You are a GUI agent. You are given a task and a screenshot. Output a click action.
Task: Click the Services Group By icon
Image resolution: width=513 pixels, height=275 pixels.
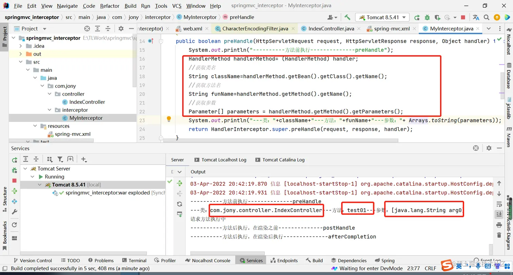(50, 159)
